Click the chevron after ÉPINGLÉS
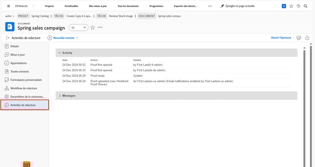Screen dimensions: 315x167 point(33,6)
